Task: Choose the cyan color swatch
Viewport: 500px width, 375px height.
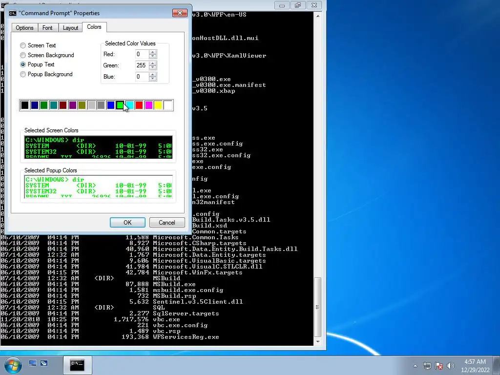Action: pos(130,105)
